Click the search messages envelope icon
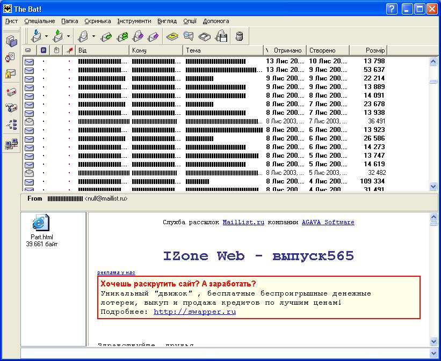The width and height of the screenshot is (441, 361). pos(189,36)
